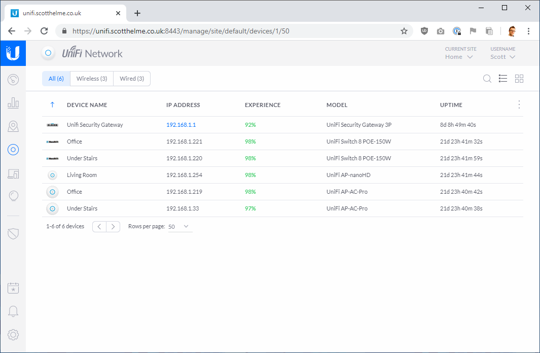Select the Unifi Security Gateway row name
This screenshot has width=540, height=353.
(95, 125)
